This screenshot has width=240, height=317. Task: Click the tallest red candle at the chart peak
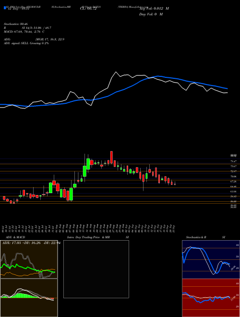tap(111, 157)
